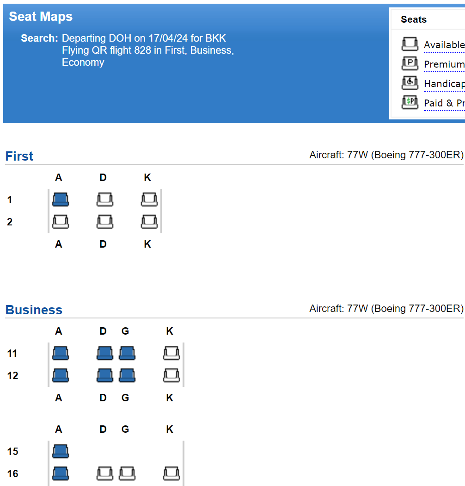Choose available Business seat 12K
Image resolution: width=465 pixels, height=486 pixels.
[x=171, y=376]
